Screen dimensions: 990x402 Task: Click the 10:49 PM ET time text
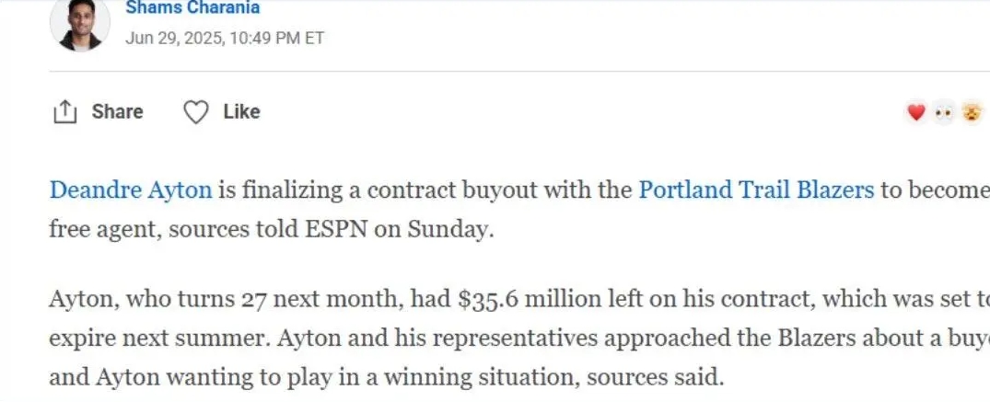(x=277, y=39)
